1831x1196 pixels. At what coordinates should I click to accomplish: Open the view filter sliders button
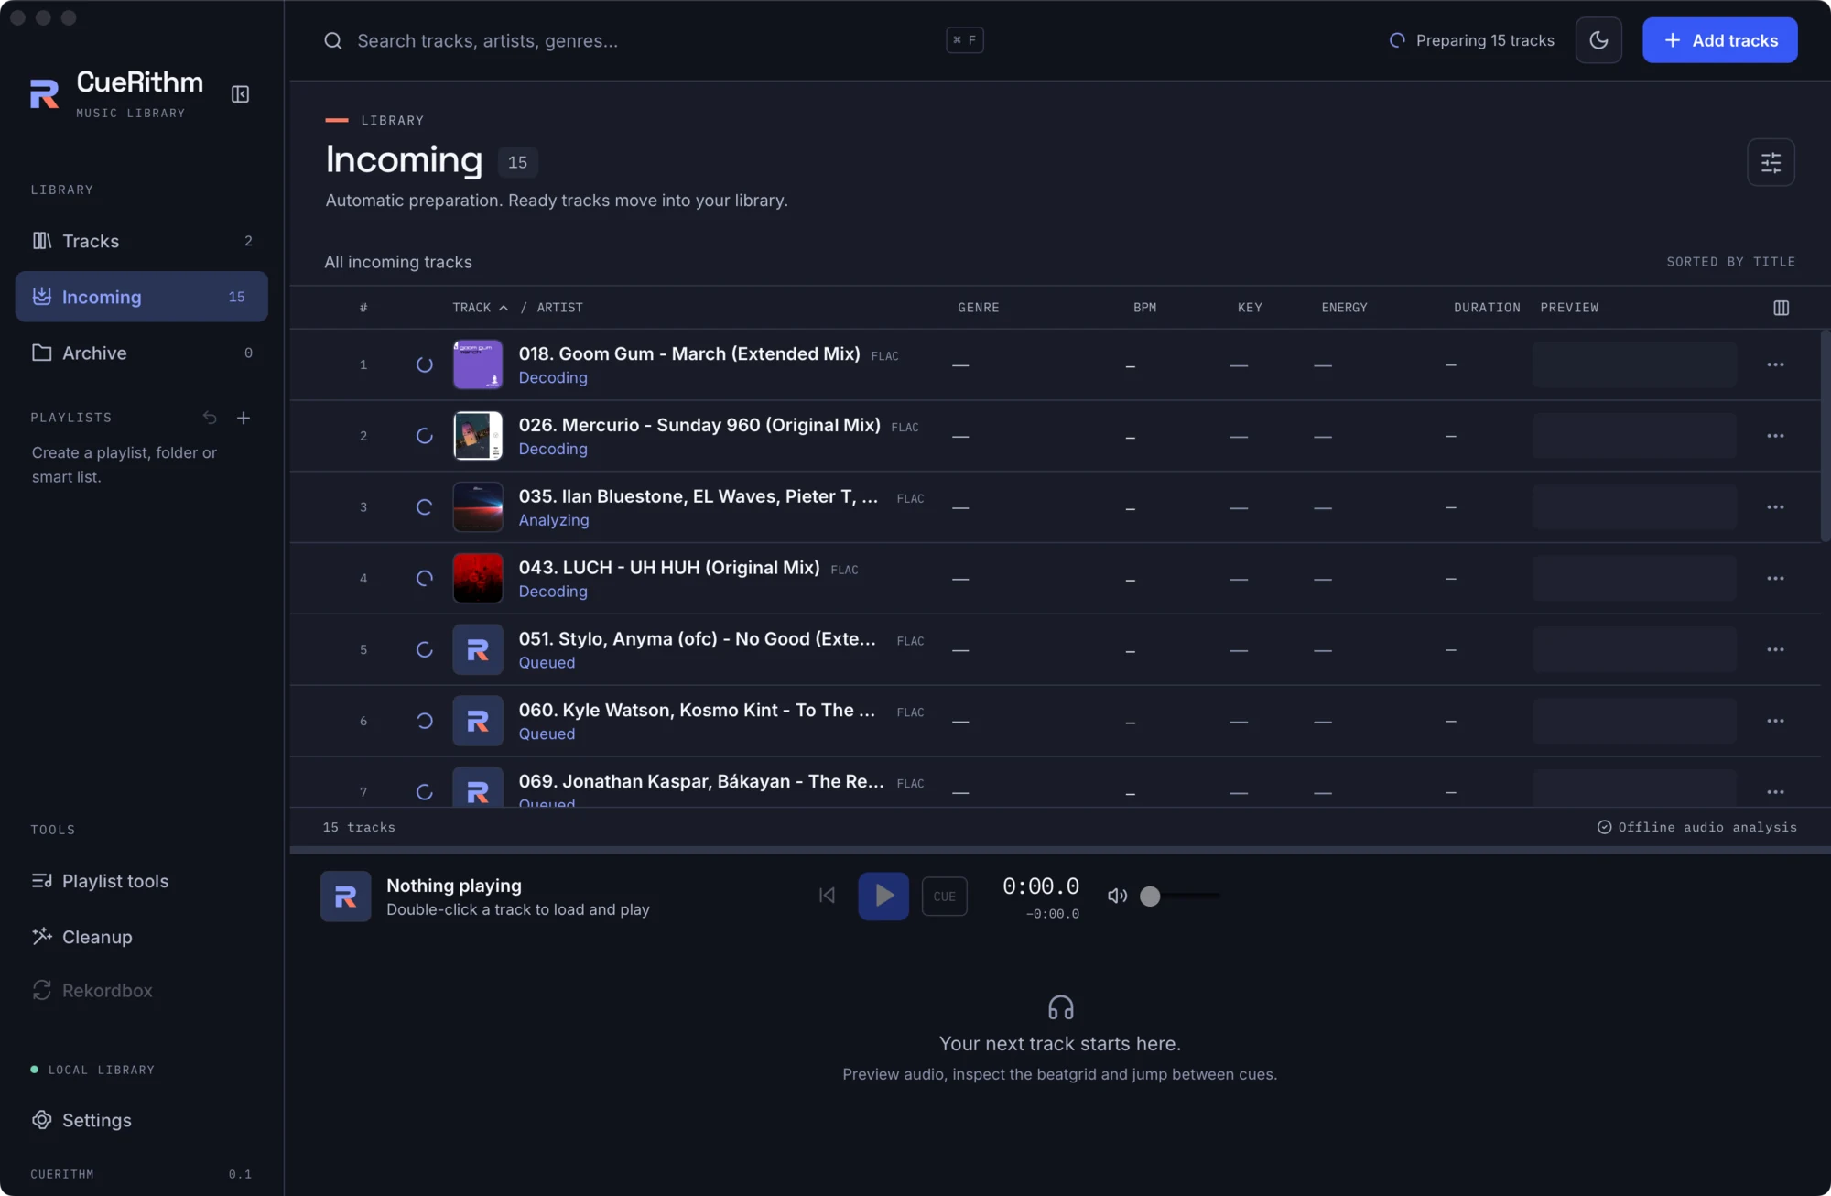[x=1771, y=162]
